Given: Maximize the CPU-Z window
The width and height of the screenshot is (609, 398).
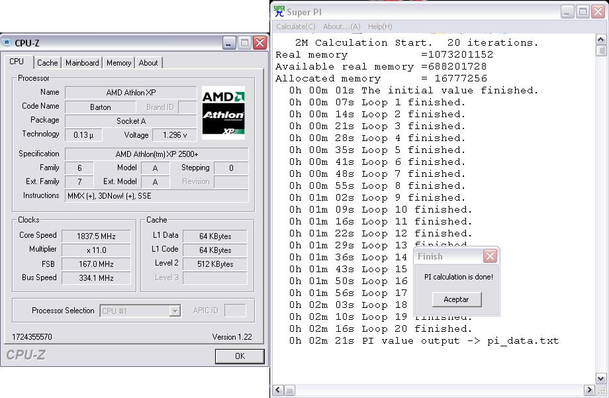Looking at the screenshot, I should [x=245, y=42].
